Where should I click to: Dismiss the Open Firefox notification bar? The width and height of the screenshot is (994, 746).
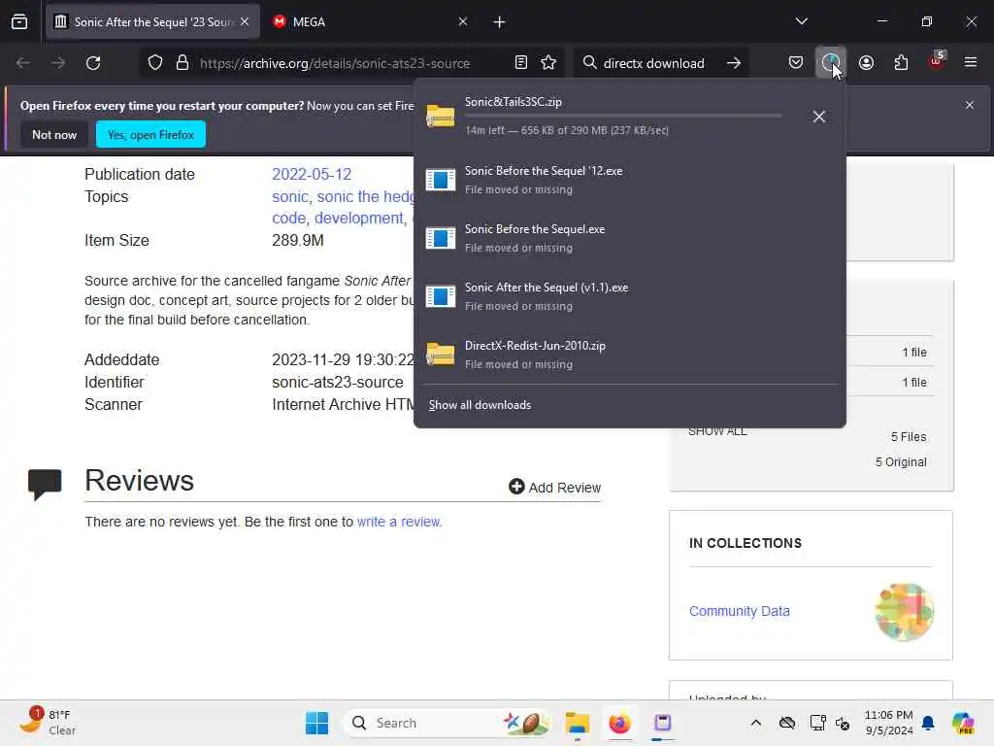pos(970,105)
